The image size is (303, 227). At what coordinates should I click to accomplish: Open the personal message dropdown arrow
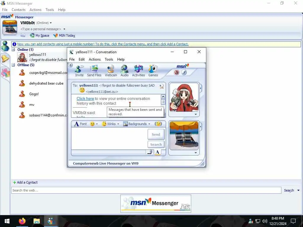pyautogui.click(x=64, y=29)
